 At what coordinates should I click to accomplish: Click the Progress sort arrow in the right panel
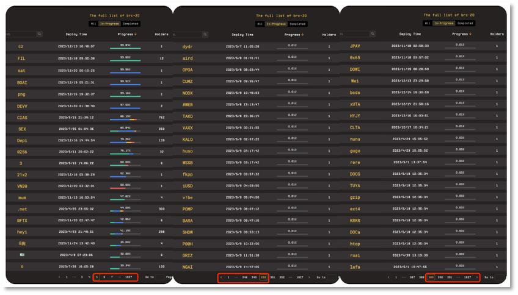click(470, 34)
